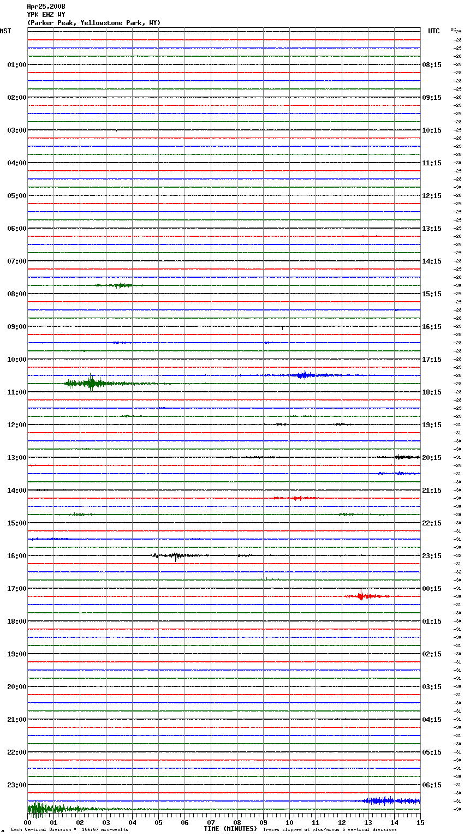This screenshot has width=464, height=837.
Task: Select the 10:00 MST hour label
Action: click(x=17, y=360)
